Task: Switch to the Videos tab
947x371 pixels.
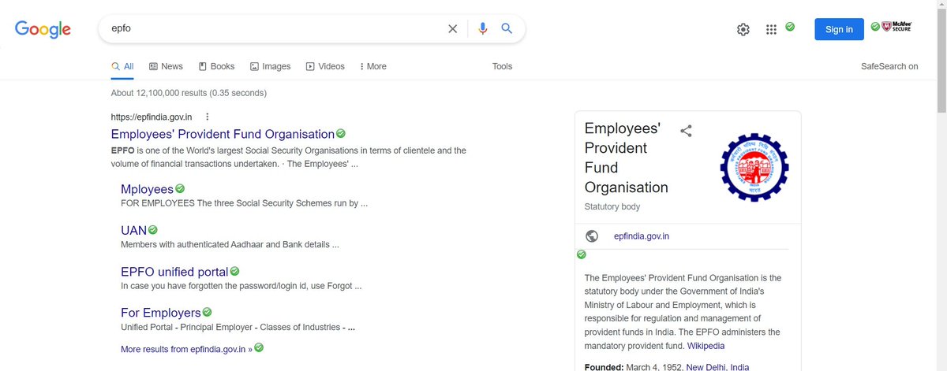Action: coord(325,66)
